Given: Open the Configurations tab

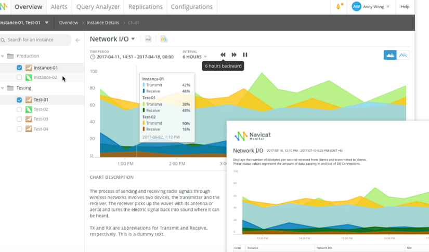Looking at the screenshot, I should tap(191, 7).
